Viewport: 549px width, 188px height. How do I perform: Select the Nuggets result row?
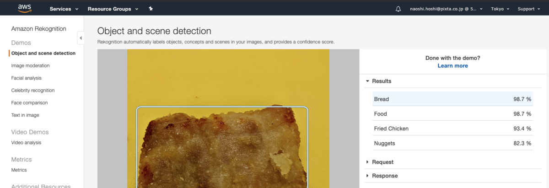pos(452,143)
